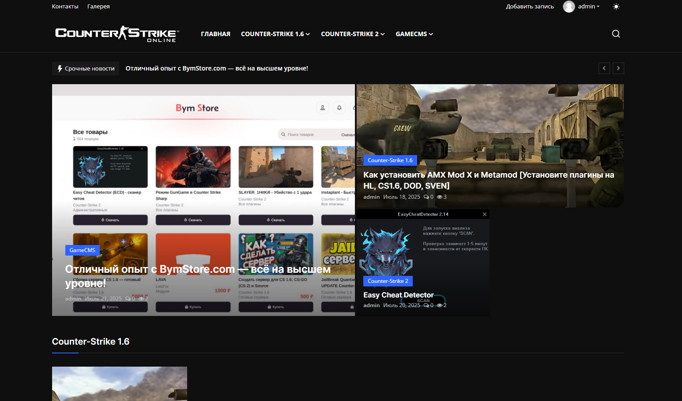Click comment icon on AMX Mod X article
This screenshot has width=682, height=401.
pos(426,197)
